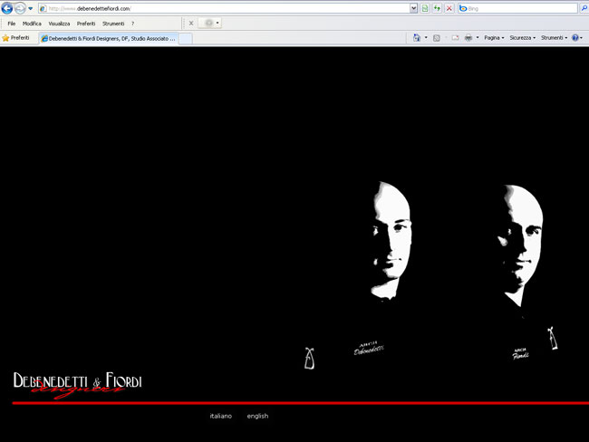Click the right face portrait of Fiordi

tap(520, 245)
